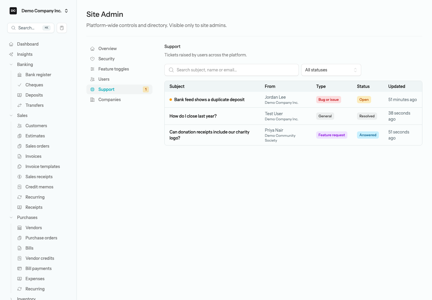Click the Support count badge '1'

146,89
